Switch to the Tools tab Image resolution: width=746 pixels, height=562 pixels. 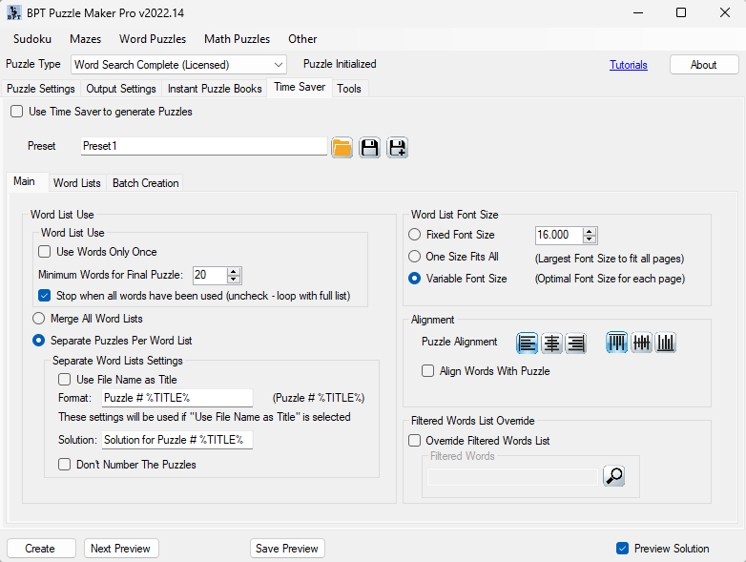tap(349, 89)
